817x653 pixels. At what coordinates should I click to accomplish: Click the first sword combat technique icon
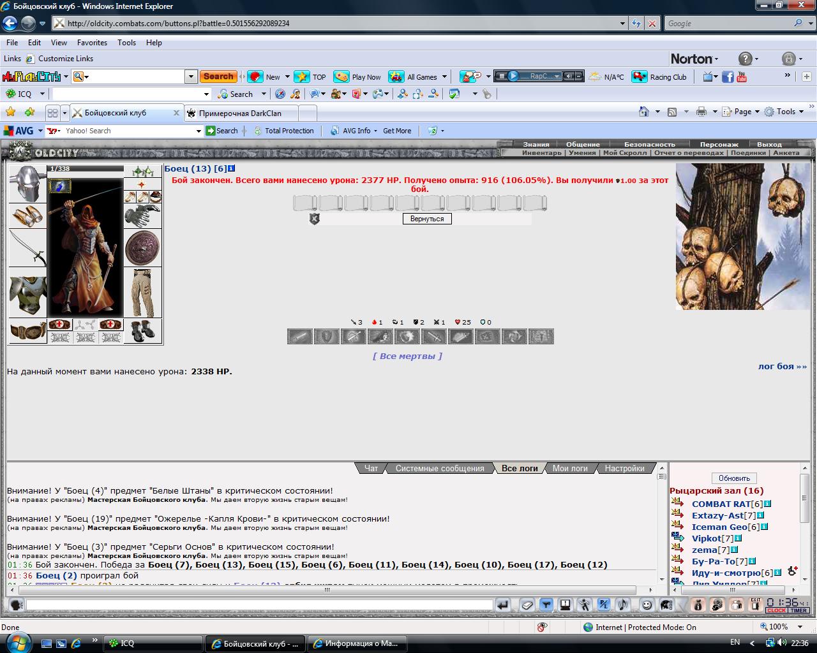300,336
